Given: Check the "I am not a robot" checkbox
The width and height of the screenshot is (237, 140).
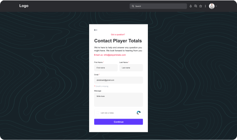Looking at the screenshot, I should click(98, 113).
